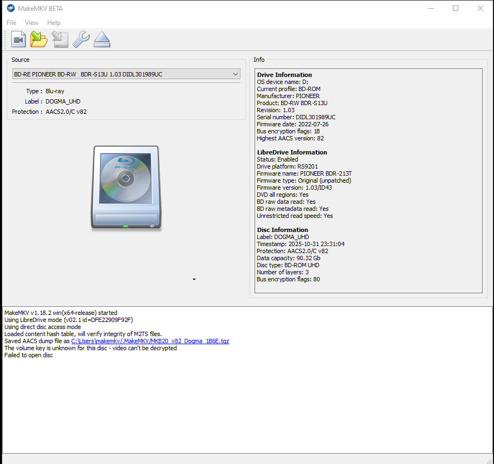Image resolution: width=494 pixels, height=464 pixels.
Task: Select the 'Using direct disc access mode' log entry
Action: (x=42, y=327)
